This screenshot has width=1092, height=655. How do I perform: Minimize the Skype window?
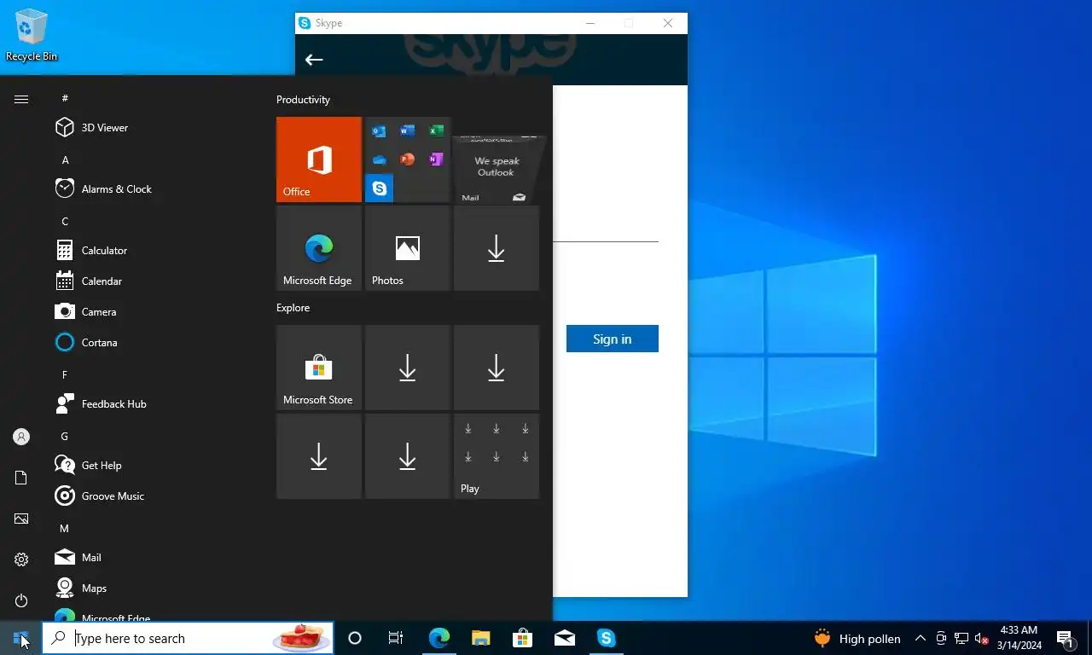tap(590, 23)
